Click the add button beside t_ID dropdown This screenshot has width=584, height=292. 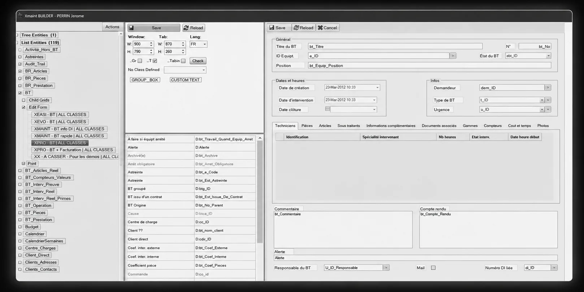548,100
